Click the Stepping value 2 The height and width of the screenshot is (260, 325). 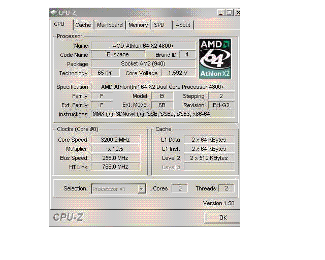(221, 96)
